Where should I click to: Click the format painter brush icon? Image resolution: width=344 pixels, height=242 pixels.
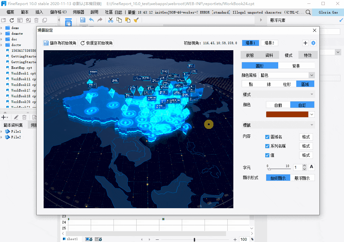click(136, 20)
